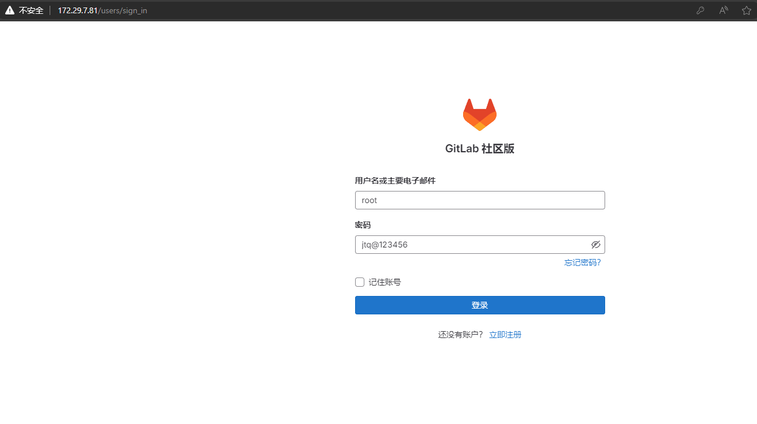Activate the Read aloud icon in address bar

tap(724, 10)
